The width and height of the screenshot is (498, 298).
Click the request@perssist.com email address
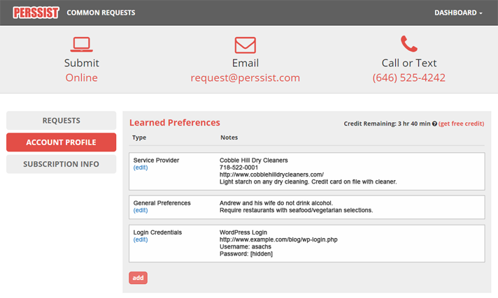(x=245, y=77)
